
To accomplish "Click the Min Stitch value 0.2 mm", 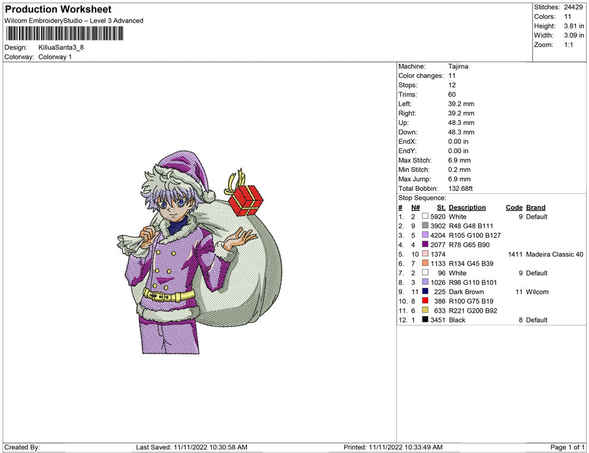I will pos(459,169).
